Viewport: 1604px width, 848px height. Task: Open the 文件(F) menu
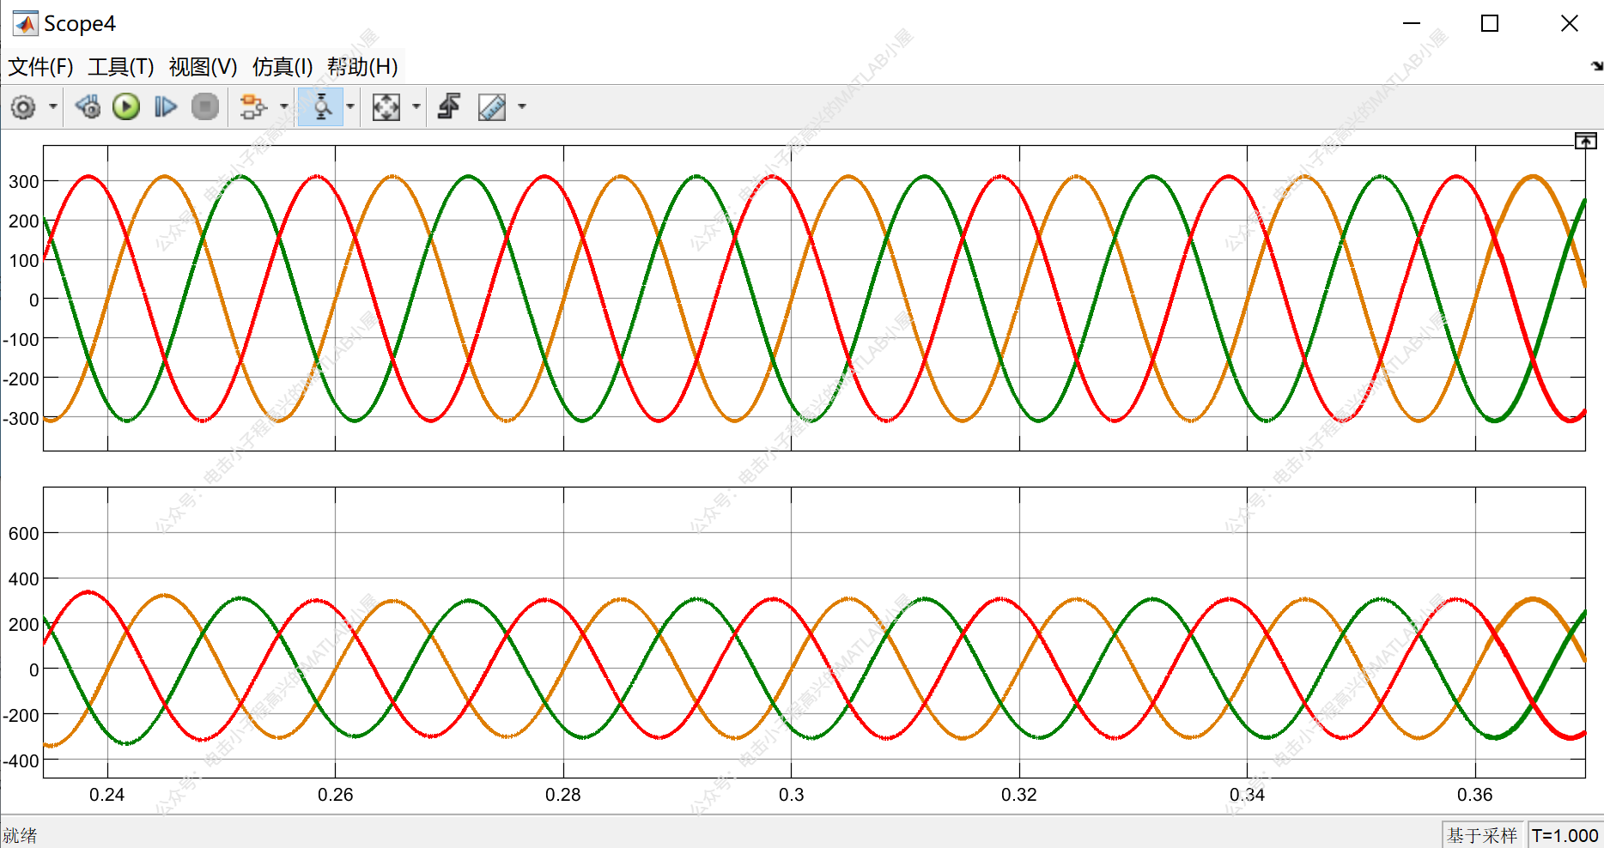coord(40,67)
